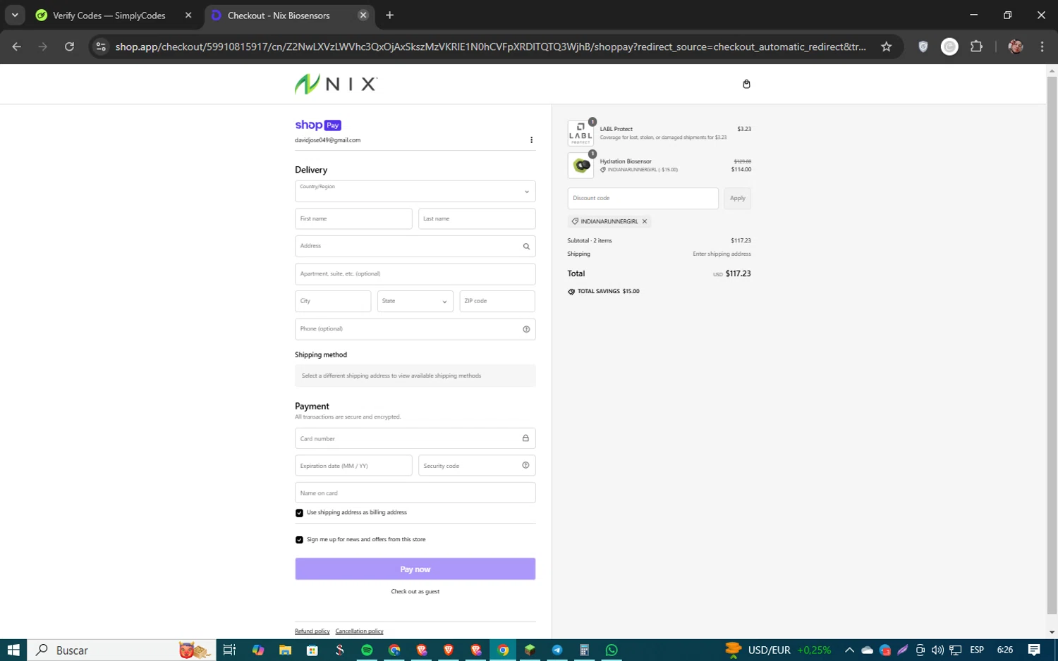The height and width of the screenshot is (661, 1058).
Task: Click the Shop Pay logo
Action: [x=318, y=125]
